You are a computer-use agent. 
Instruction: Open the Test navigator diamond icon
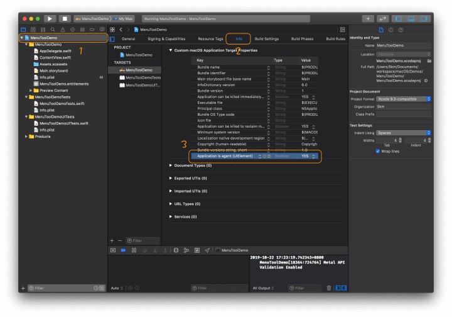72,30
